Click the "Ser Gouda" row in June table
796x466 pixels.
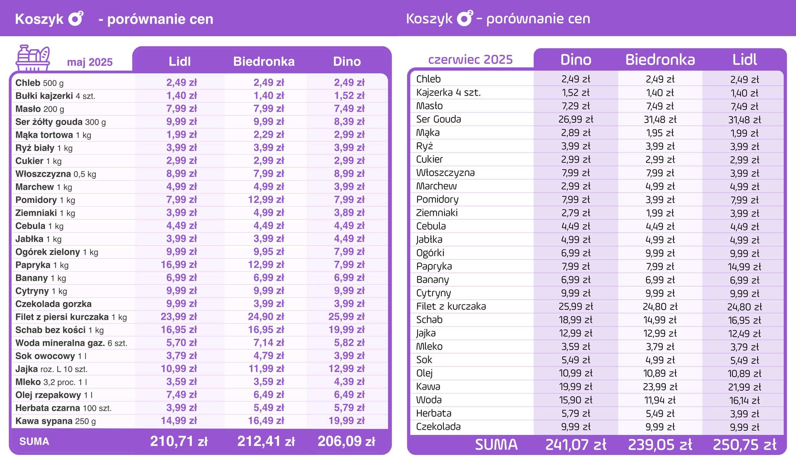(439, 119)
